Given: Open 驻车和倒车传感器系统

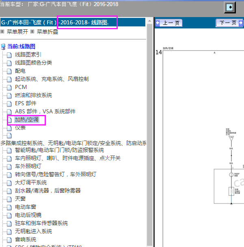Looking at the screenshot, I should tap(41, 223).
